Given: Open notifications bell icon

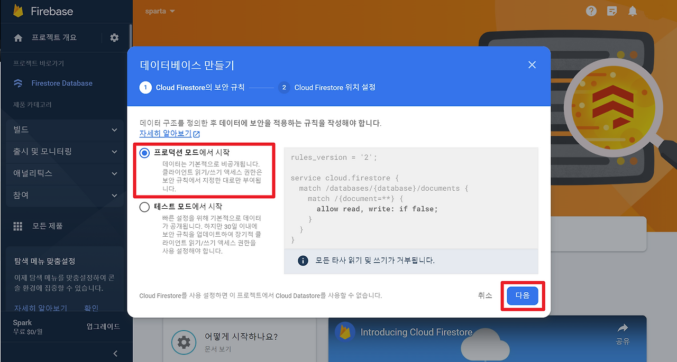Looking at the screenshot, I should (633, 11).
